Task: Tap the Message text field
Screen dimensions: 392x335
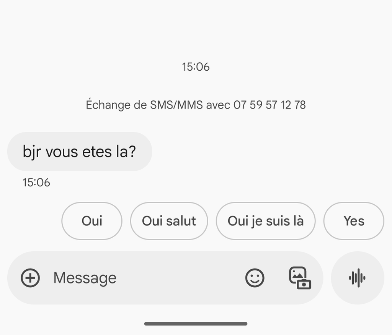Action: point(145,278)
